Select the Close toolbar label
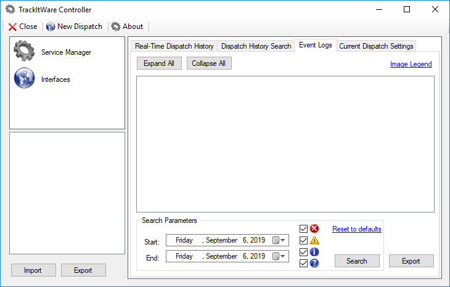Image resolution: width=450 pixels, height=287 pixels. 28,26
